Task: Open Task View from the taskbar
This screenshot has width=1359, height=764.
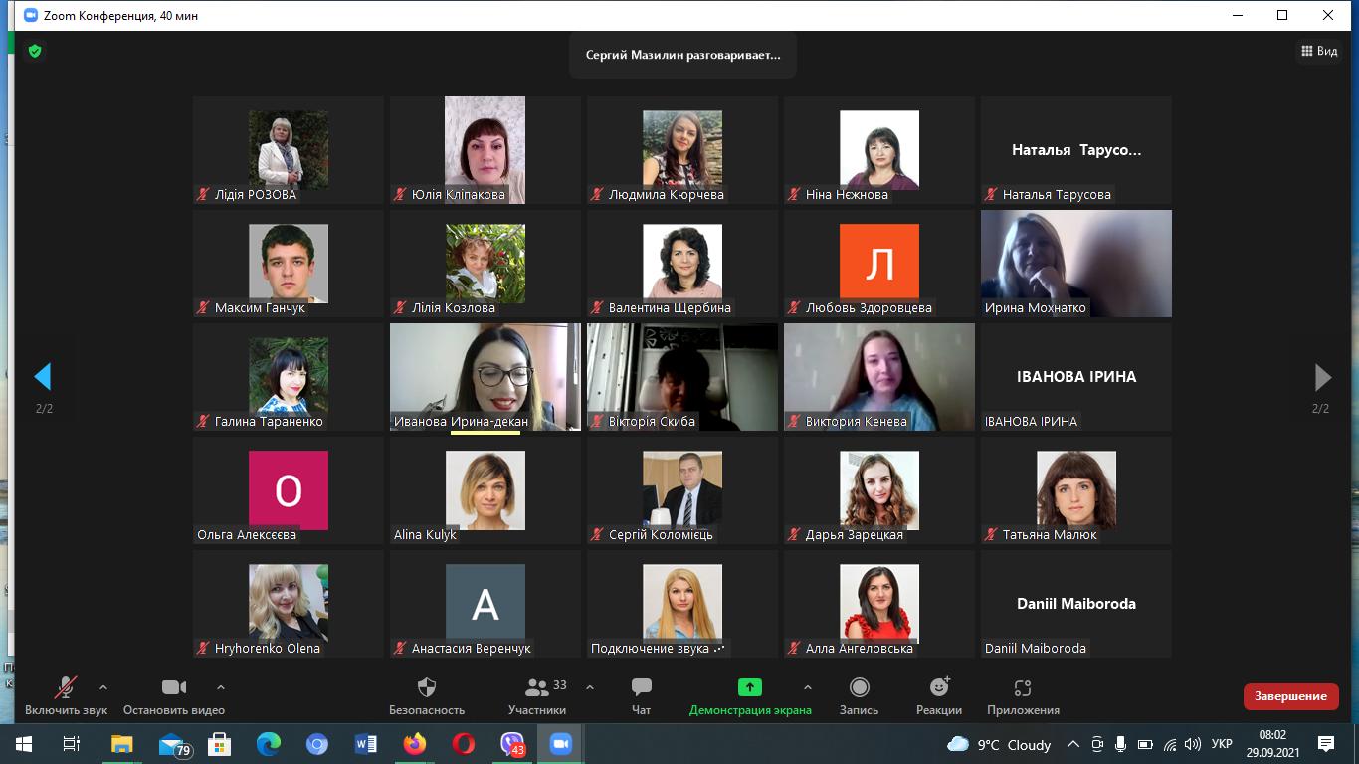Action: click(72, 744)
